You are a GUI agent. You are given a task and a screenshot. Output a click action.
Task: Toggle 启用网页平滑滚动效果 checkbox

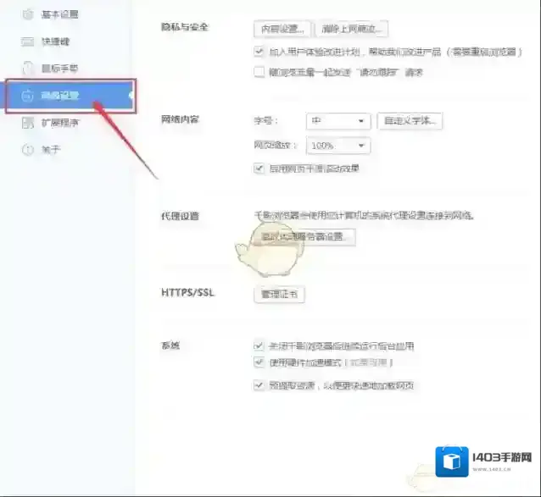pos(259,168)
